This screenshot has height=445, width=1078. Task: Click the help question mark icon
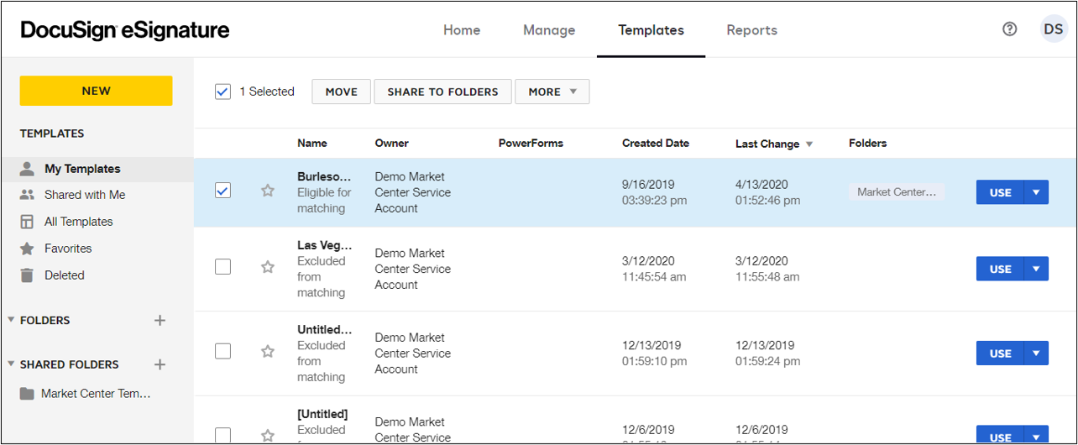click(x=1009, y=29)
